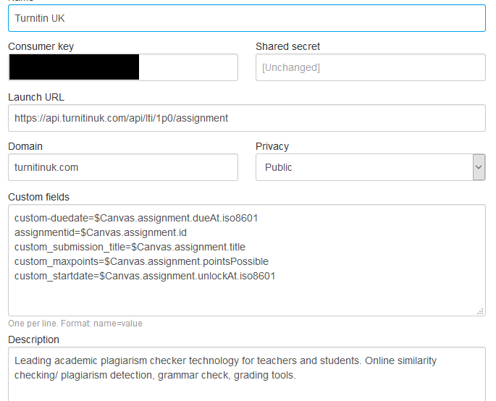
Task: Click the Privacy label text
Action: 272,146
